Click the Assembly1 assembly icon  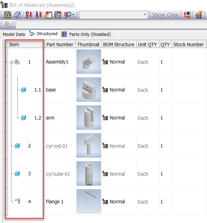click(x=17, y=62)
